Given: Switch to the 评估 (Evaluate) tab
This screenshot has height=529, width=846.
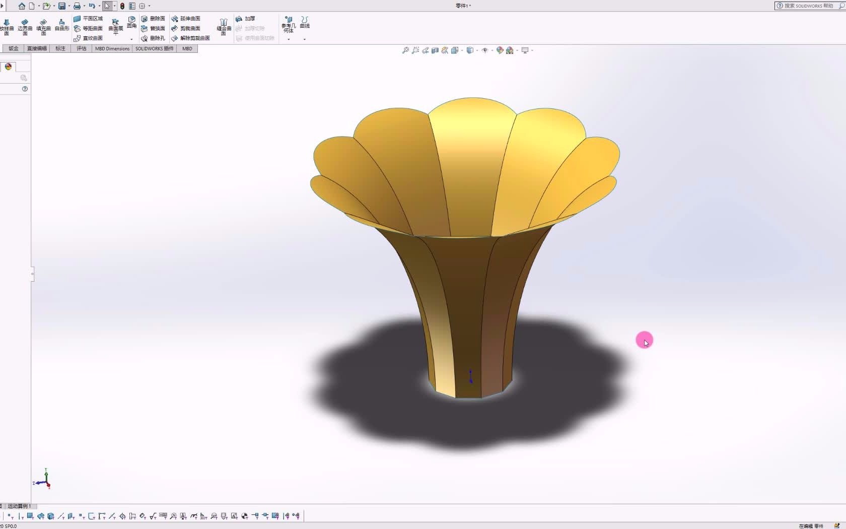Looking at the screenshot, I should click(x=82, y=48).
